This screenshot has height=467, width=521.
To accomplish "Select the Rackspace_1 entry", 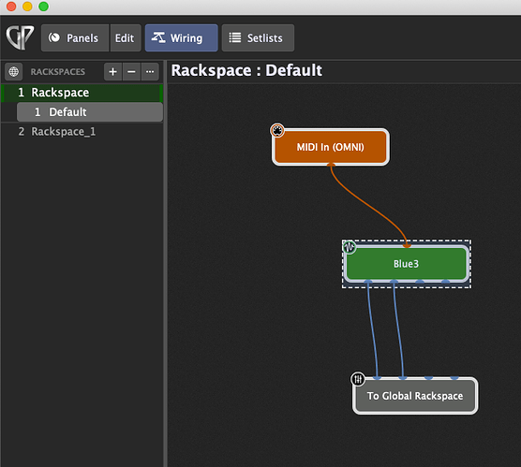I will coord(82,132).
